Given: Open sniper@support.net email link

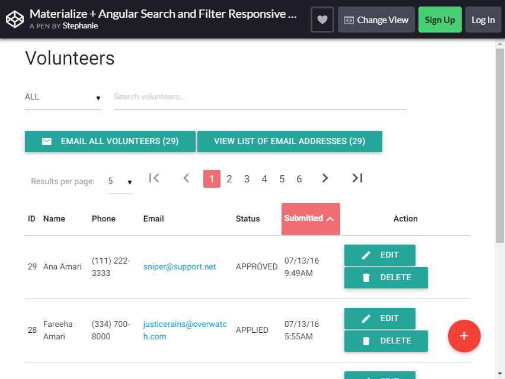Looking at the screenshot, I should 180,266.
